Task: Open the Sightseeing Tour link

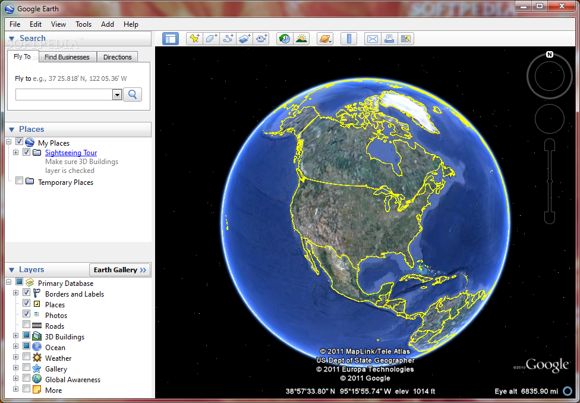Action: pos(71,153)
